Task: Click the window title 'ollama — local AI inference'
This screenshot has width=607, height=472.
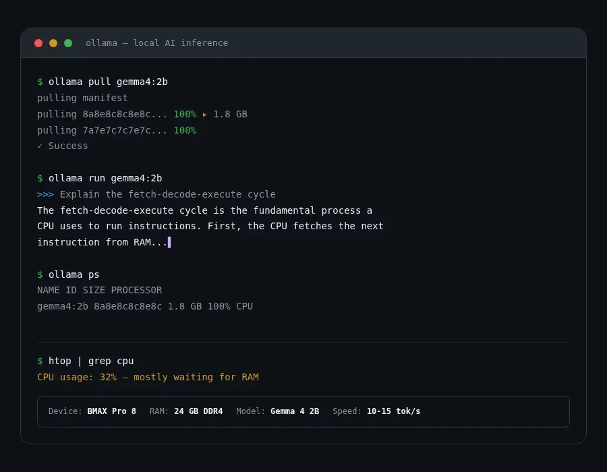Action: 156,43
